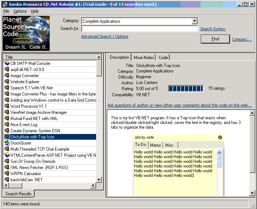Click the icon beside Word Processor V1.1
This screenshot has width=257, height=209.
[x=7, y=106]
